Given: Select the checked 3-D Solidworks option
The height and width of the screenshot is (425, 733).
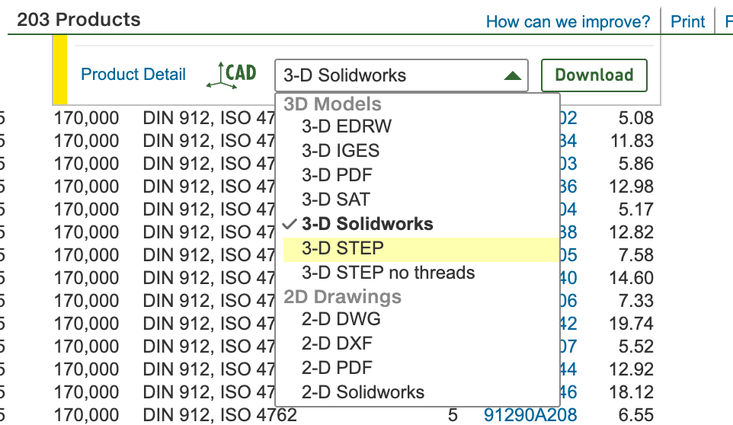Looking at the screenshot, I should point(366,224).
